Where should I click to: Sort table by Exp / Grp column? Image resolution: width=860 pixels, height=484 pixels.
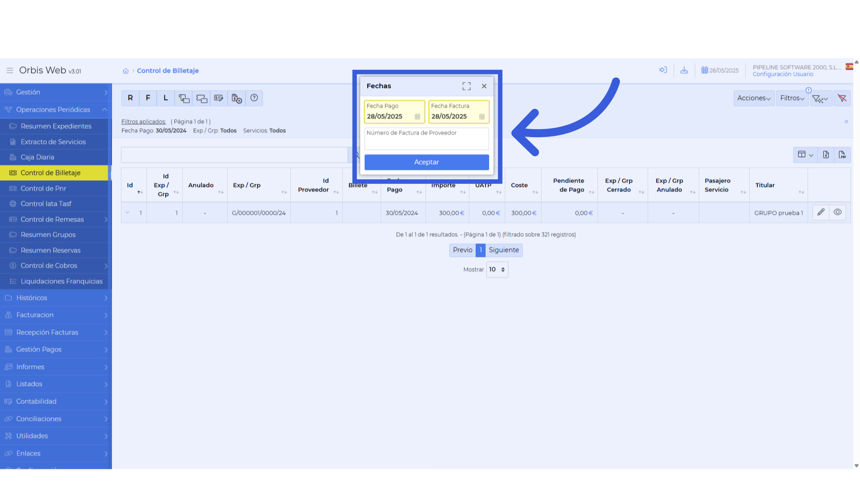coord(259,185)
